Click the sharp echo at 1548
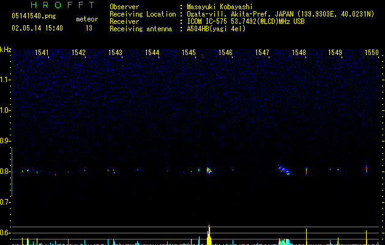This screenshot has width=385, height=245. 306,170
